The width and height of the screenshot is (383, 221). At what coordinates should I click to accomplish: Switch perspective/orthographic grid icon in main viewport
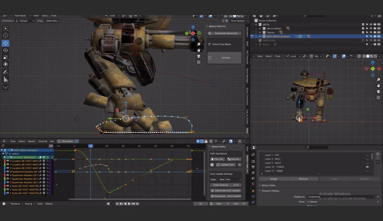(x=198, y=62)
